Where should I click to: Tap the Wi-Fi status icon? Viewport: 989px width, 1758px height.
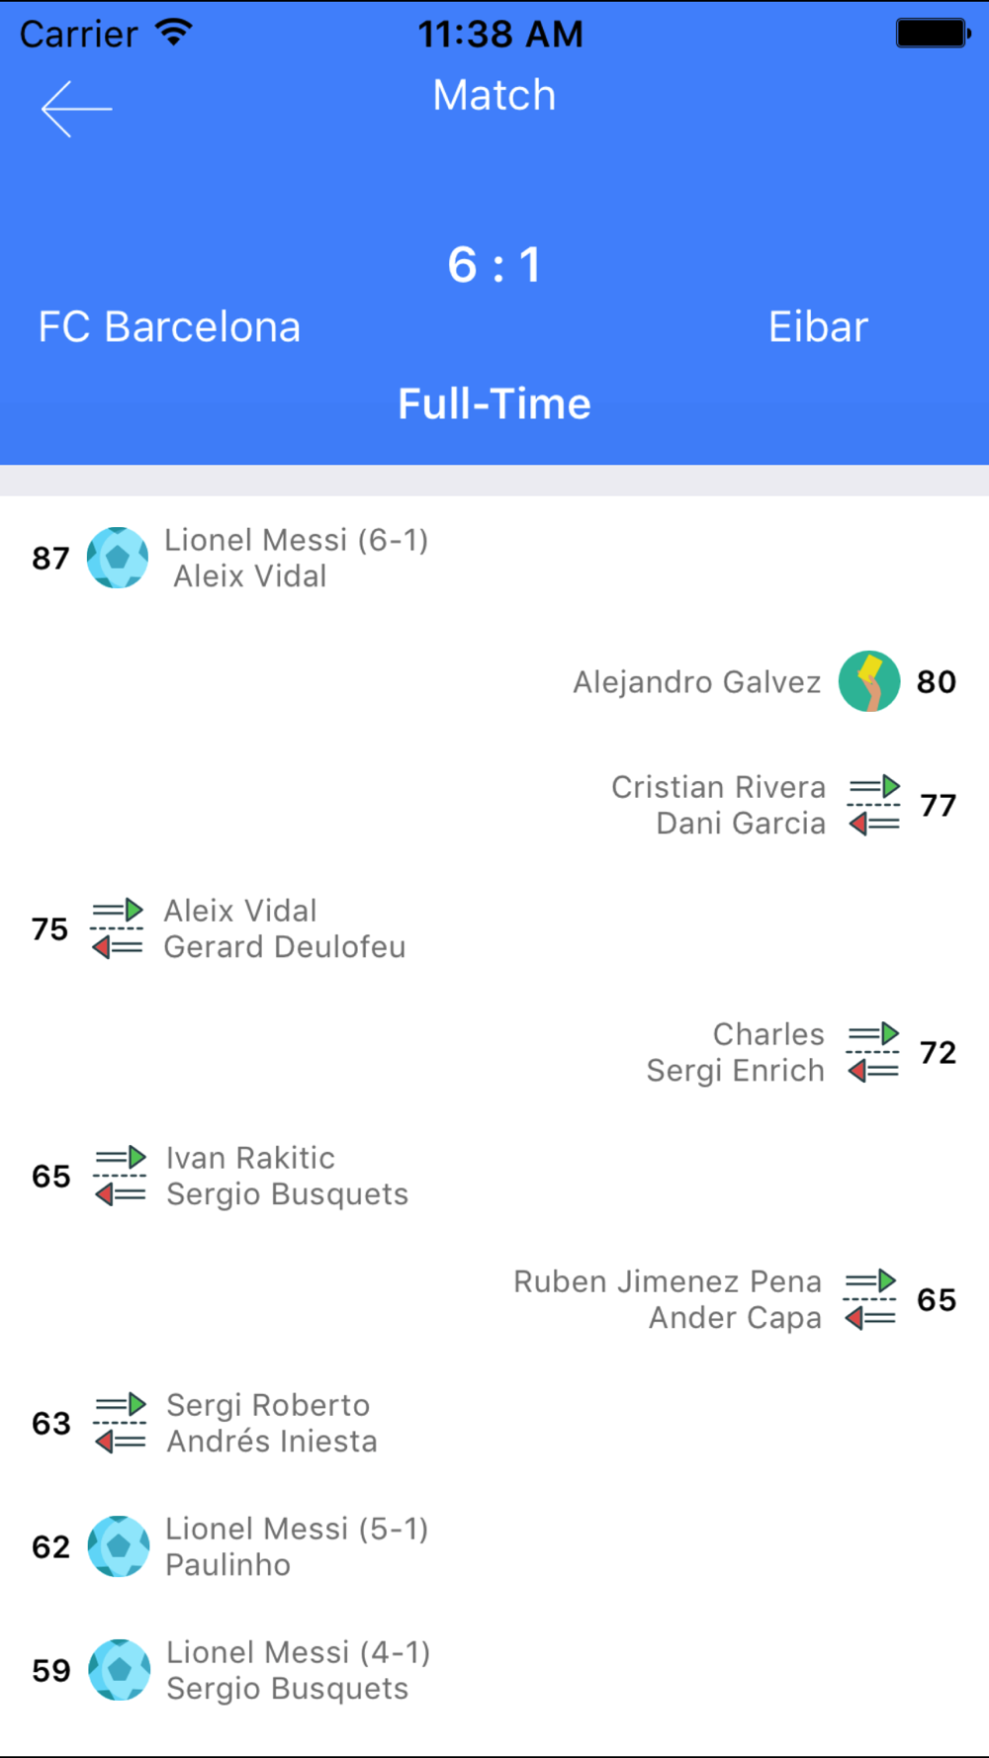tap(174, 34)
